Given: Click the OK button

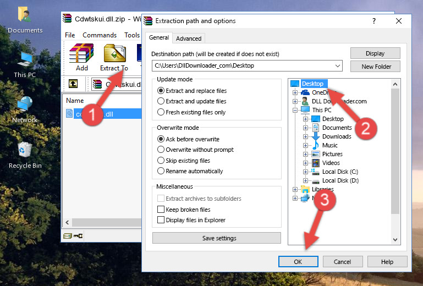Looking at the screenshot, I should (298, 262).
